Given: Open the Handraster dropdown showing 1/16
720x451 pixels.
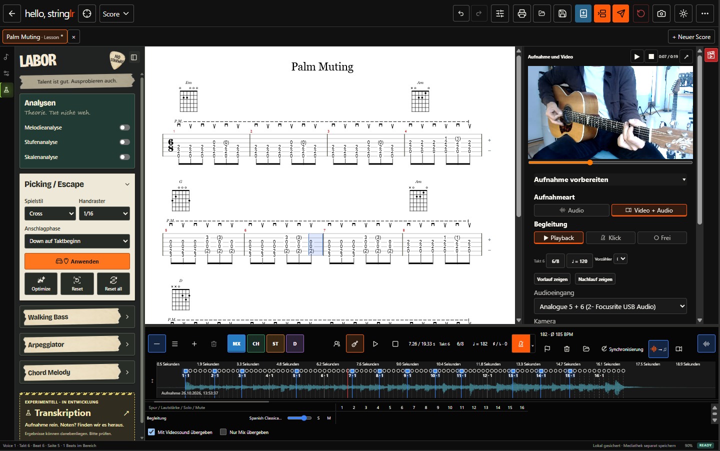Looking at the screenshot, I should [104, 213].
